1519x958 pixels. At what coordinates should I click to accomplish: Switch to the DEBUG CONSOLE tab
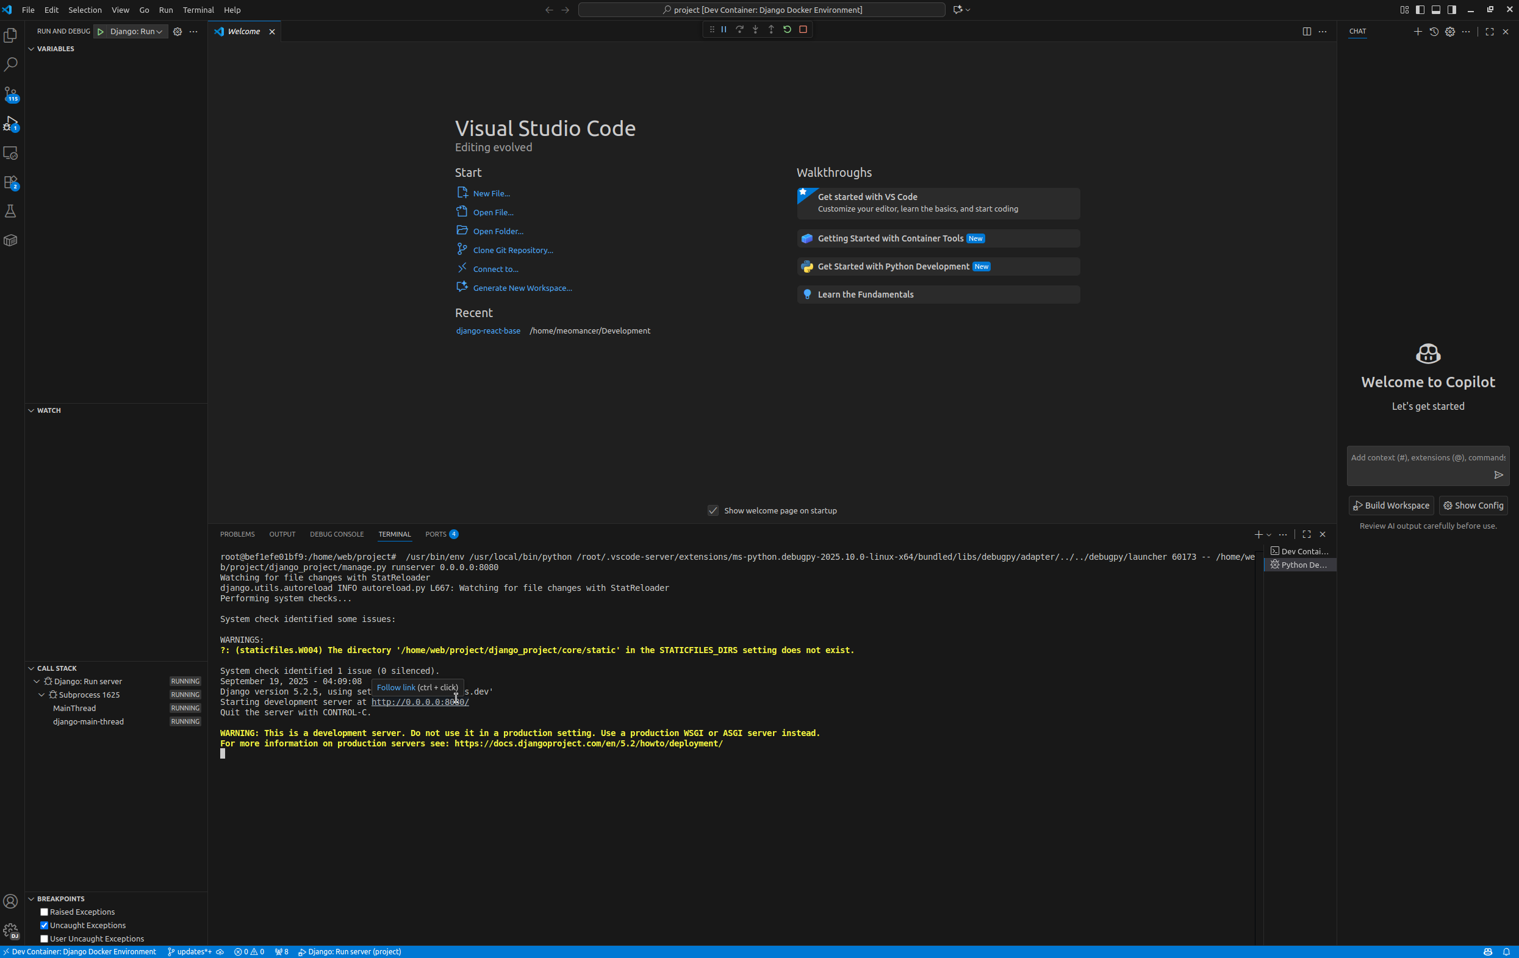tap(336, 534)
